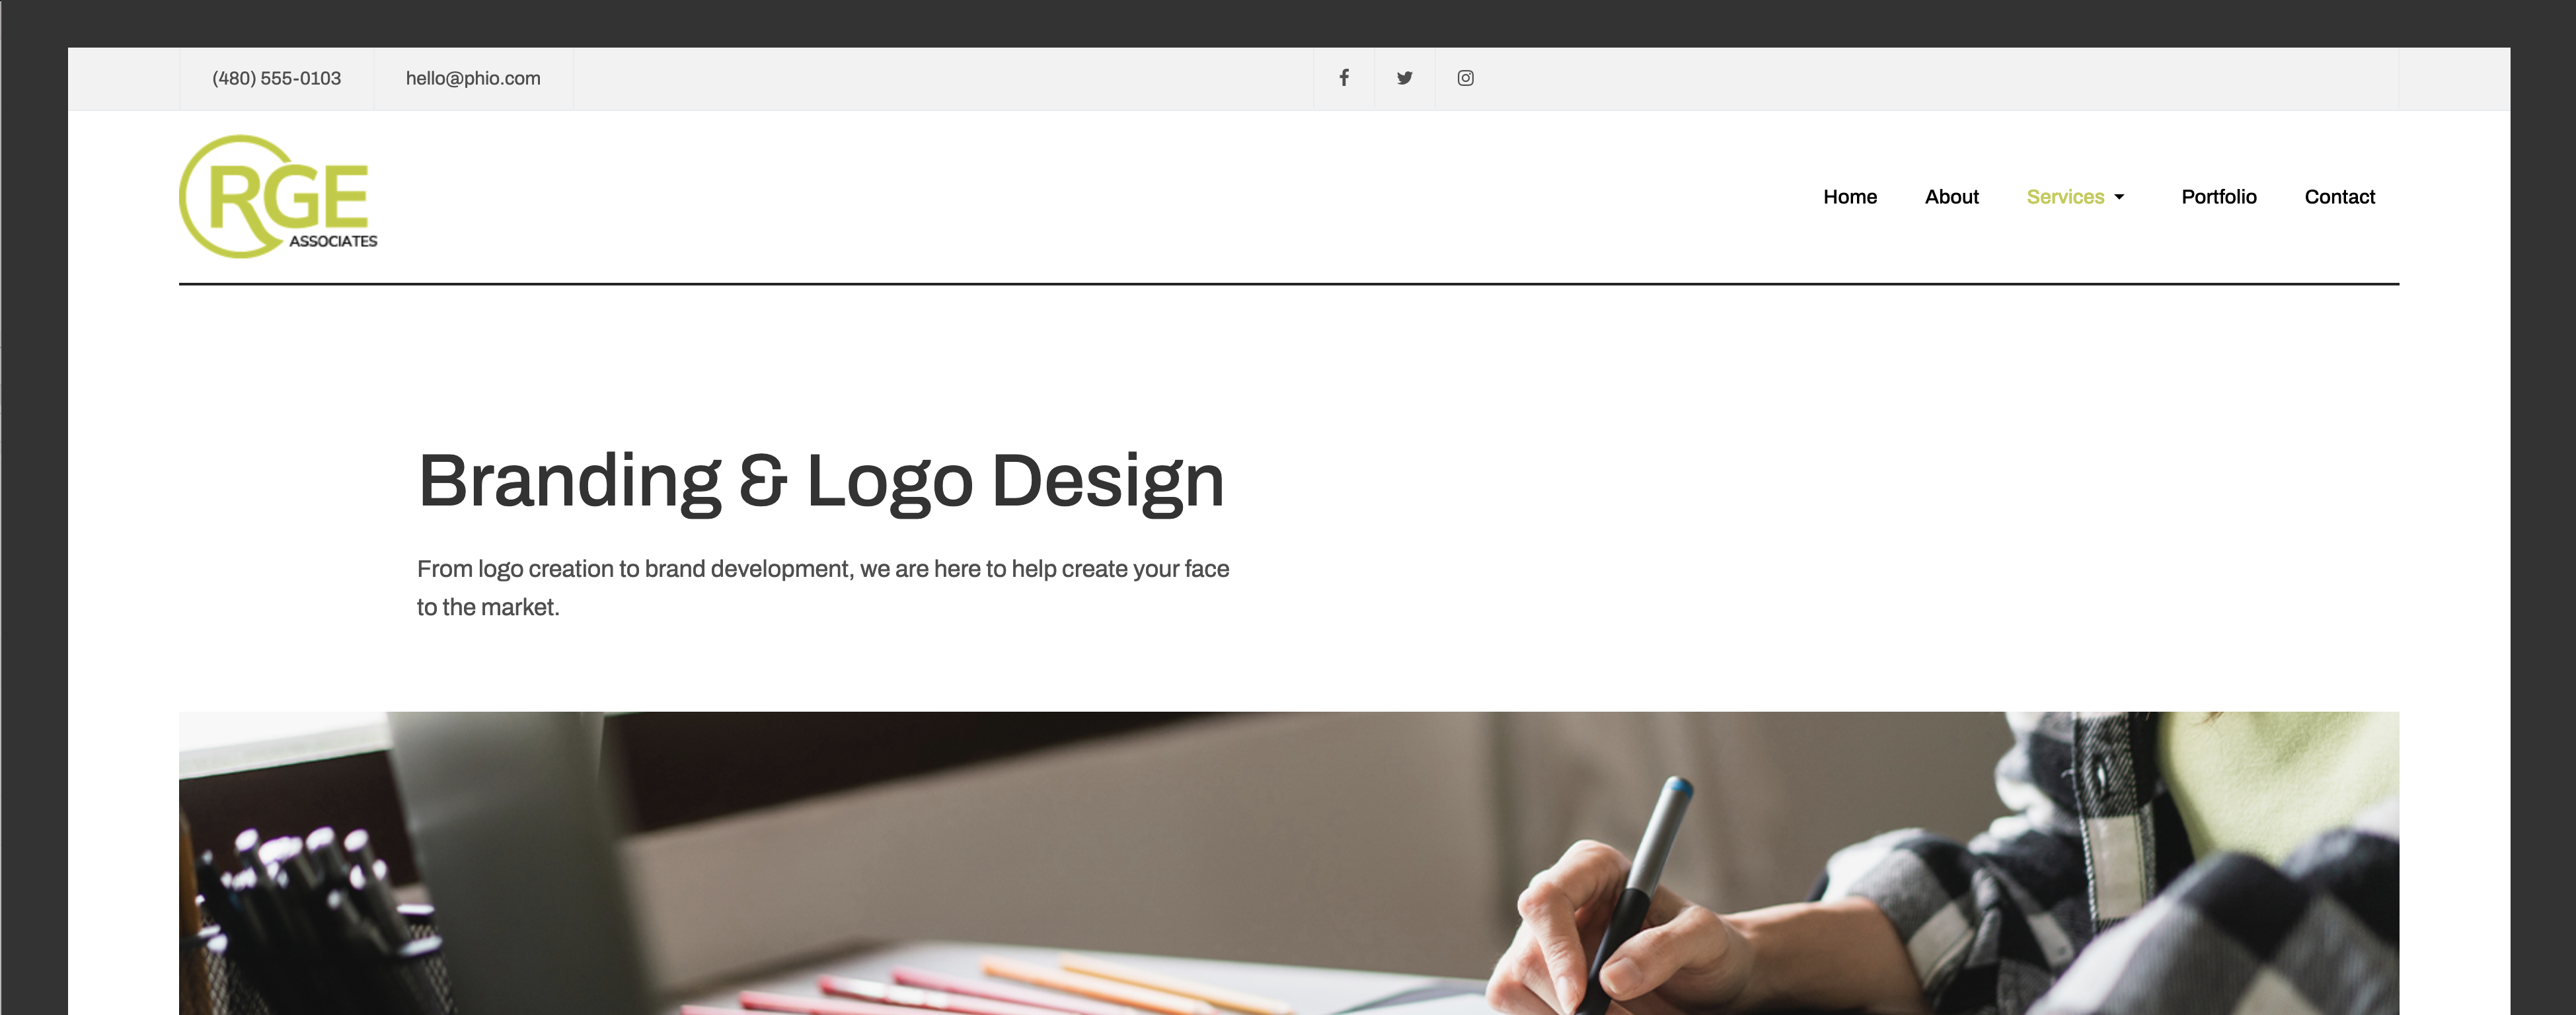Expand the Services dropdown arrow

coord(2119,197)
